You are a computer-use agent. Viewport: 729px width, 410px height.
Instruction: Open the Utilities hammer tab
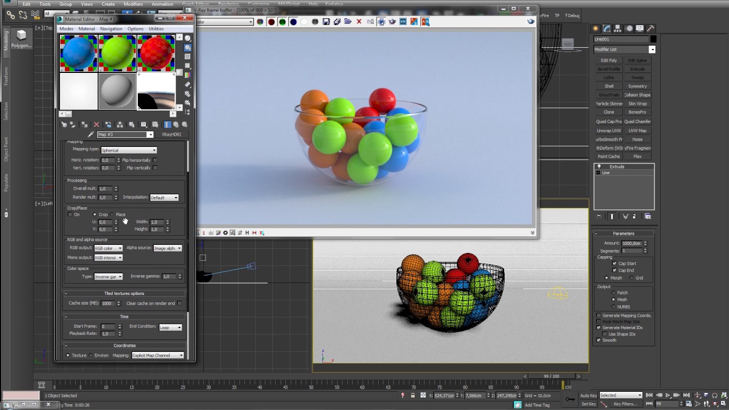pyautogui.click(x=650, y=28)
